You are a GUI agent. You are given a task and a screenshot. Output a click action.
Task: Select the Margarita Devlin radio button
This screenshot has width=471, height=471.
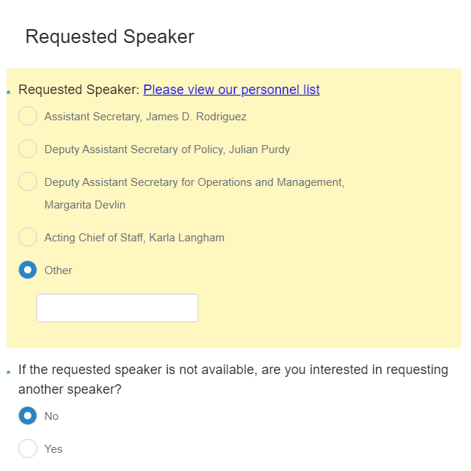coord(28,182)
